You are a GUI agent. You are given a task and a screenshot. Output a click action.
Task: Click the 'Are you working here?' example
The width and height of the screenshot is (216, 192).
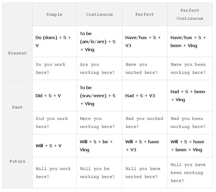pos(97,68)
